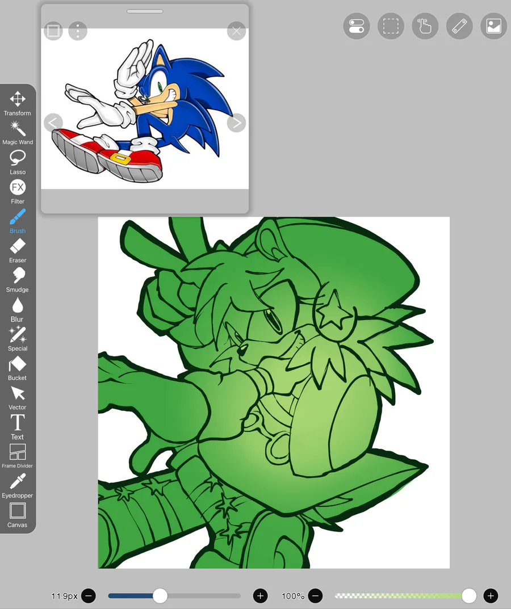Viewport: 511px width, 609px height.
Task: Toggle the switches icon in top bar
Action: click(357, 26)
